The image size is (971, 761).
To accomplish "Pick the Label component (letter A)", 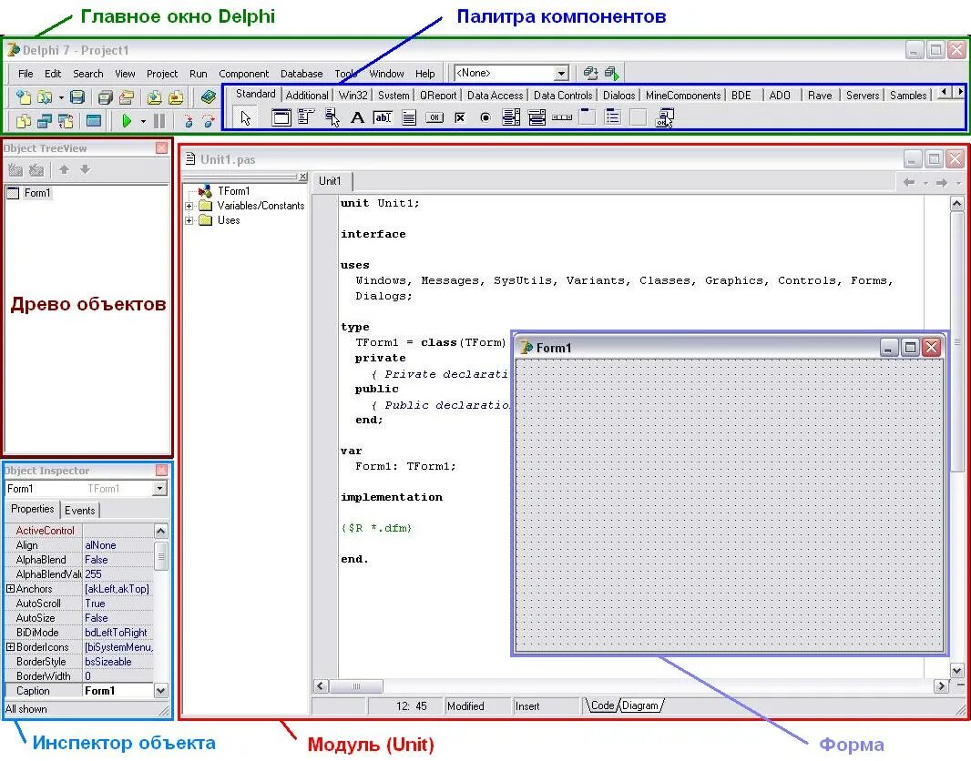I will (357, 117).
